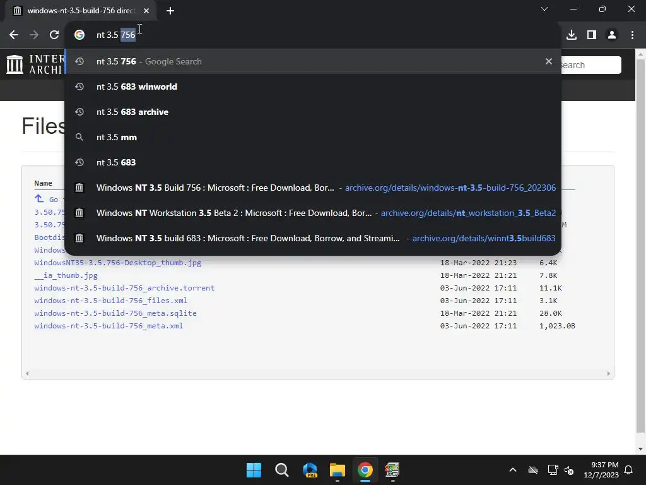The height and width of the screenshot is (485, 646).
Task: Open clock showing 9:37 PM 12/7/2023
Action: pyautogui.click(x=601, y=470)
